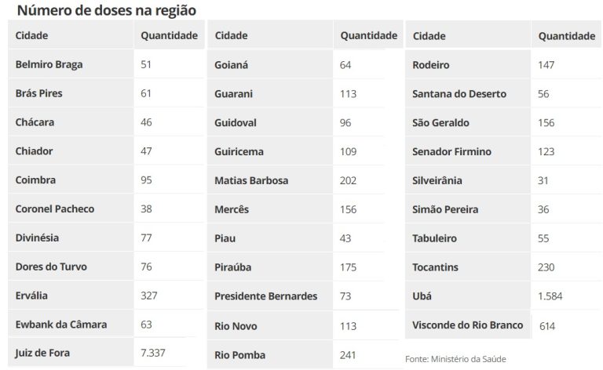Click the middle table Quantidade header
The width and height of the screenshot is (603, 370).
click(369, 35)
